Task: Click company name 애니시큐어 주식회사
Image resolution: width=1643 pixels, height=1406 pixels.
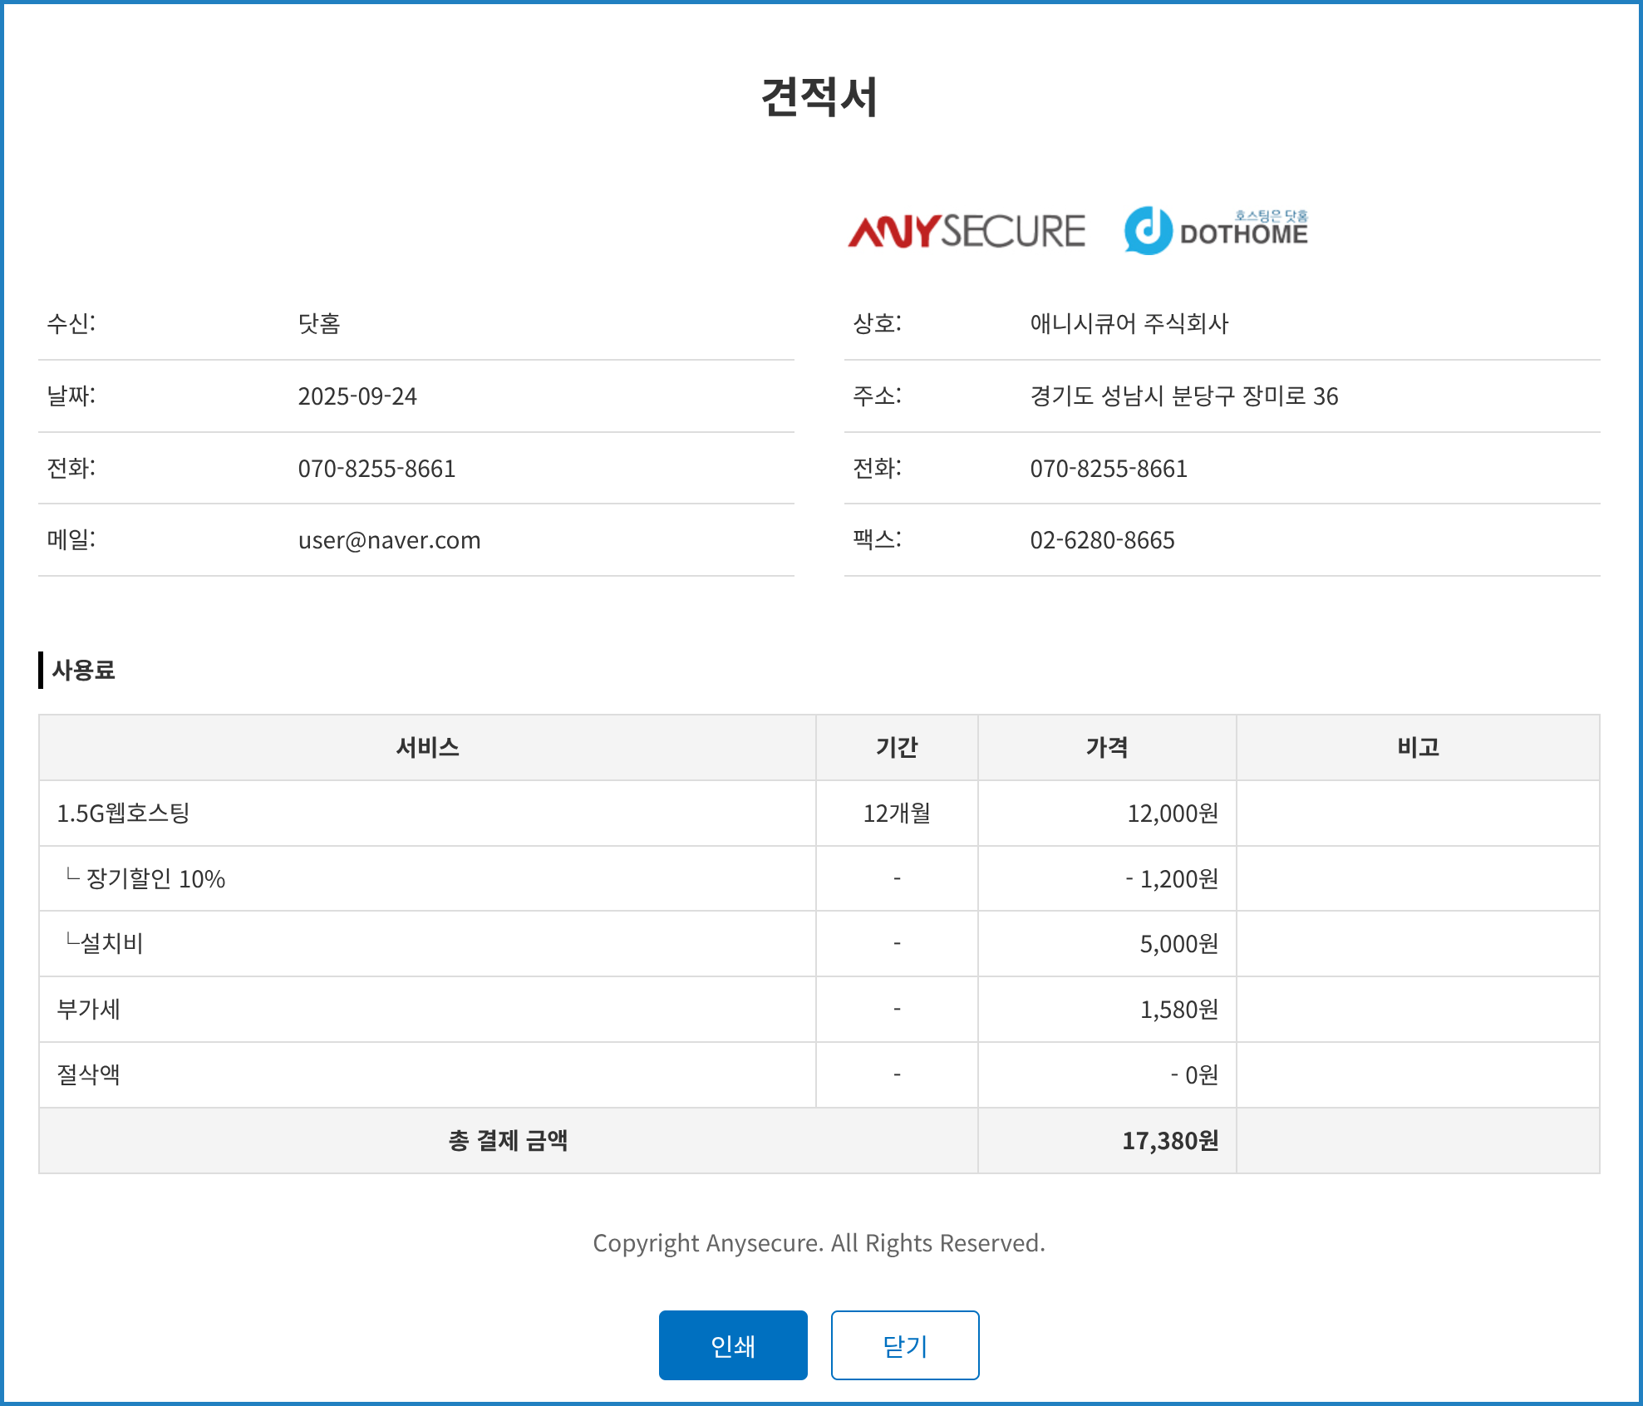Action: [x=1129, y=323]
